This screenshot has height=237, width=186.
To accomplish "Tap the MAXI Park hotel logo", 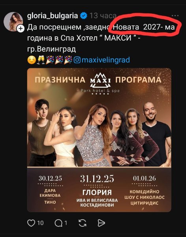I will point(100,83).
